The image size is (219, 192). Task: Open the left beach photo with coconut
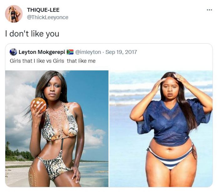57,129
